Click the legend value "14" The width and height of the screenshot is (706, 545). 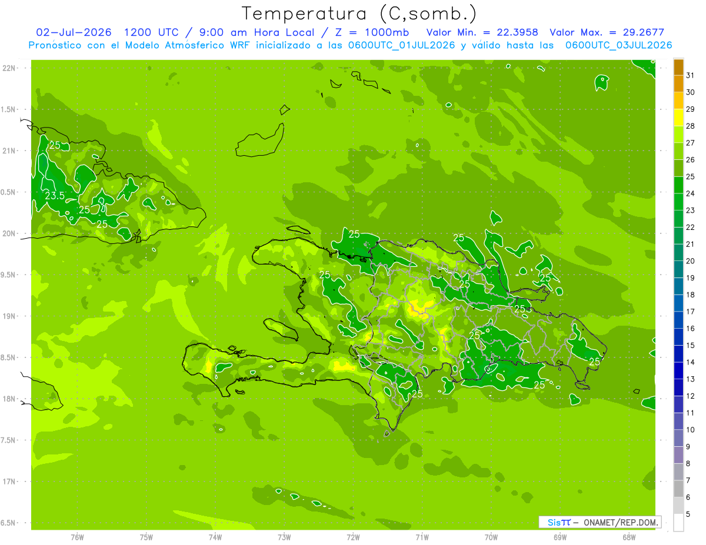click(x=690, y=362)
